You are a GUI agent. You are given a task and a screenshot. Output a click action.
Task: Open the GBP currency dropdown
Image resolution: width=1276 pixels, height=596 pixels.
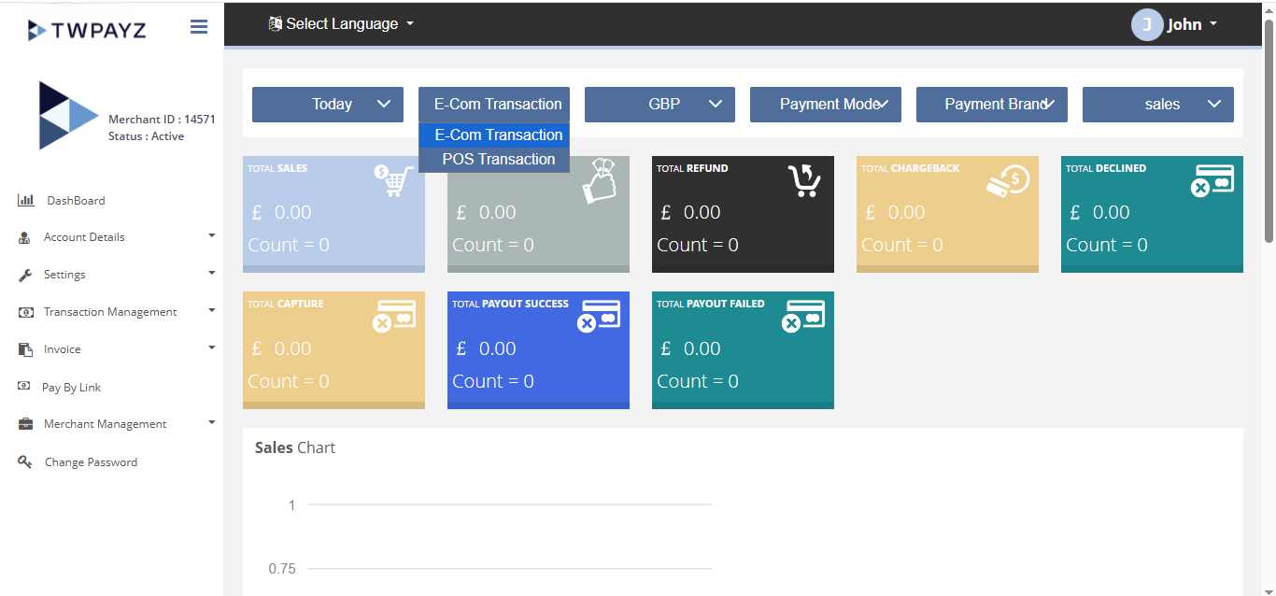click(x=659, y=105)
